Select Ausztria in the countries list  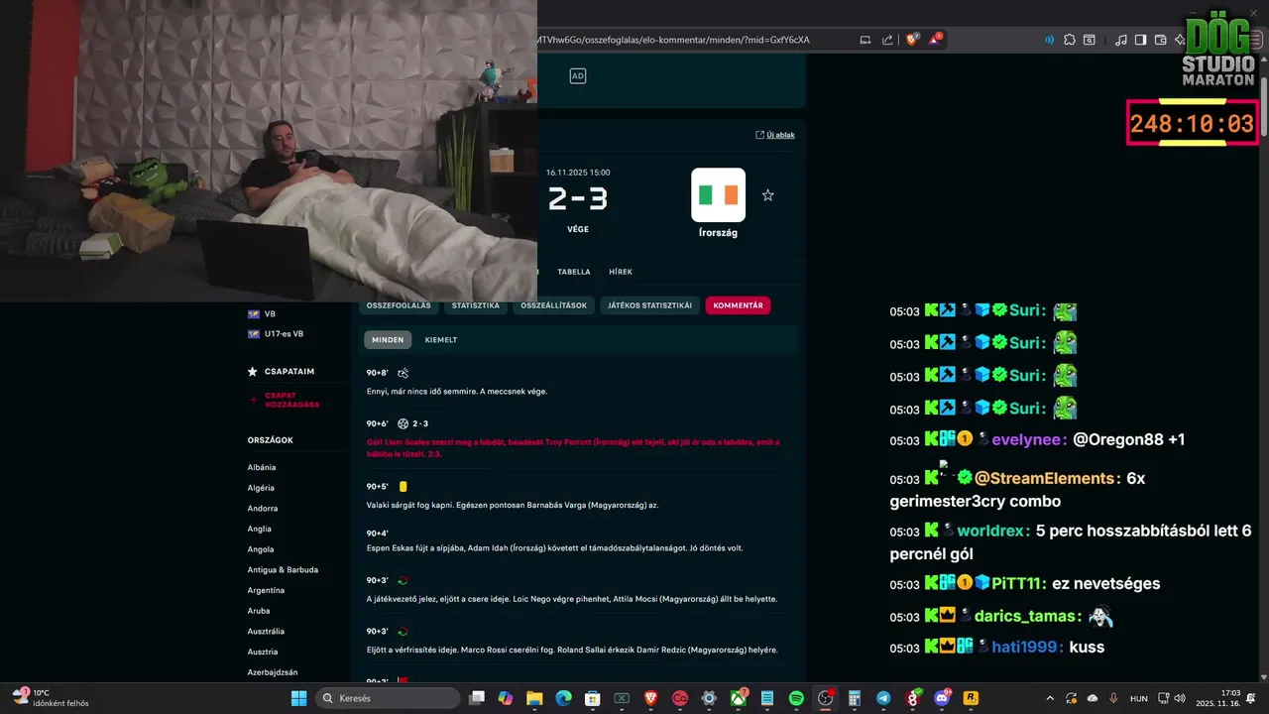coord(263,652)
